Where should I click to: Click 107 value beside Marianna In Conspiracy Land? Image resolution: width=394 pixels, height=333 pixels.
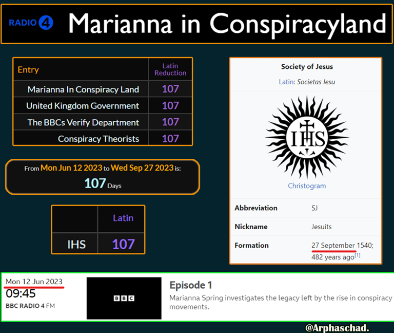point(170,89)
